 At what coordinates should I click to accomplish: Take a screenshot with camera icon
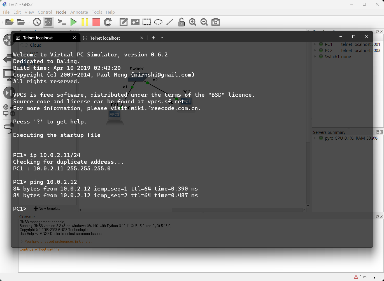click(x=216, y=22)
